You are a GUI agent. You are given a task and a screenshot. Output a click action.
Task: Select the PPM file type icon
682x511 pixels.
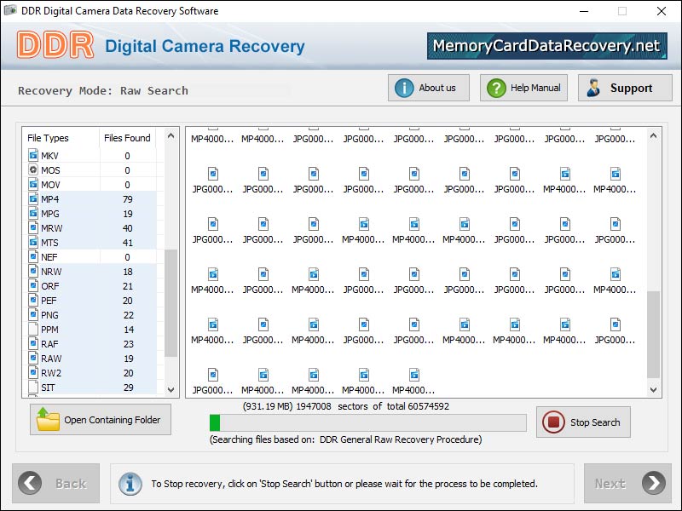tap(33, 330)
